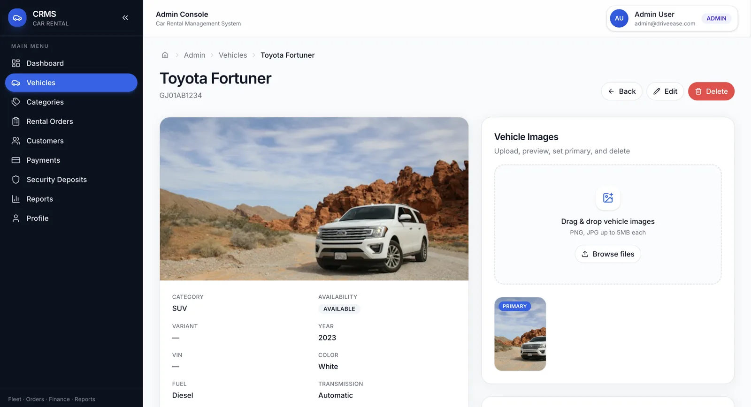The height and width of the screenshot is (407, 751).
Task: Click the Reports bar chart icon
Action: [x=16, y=199]
